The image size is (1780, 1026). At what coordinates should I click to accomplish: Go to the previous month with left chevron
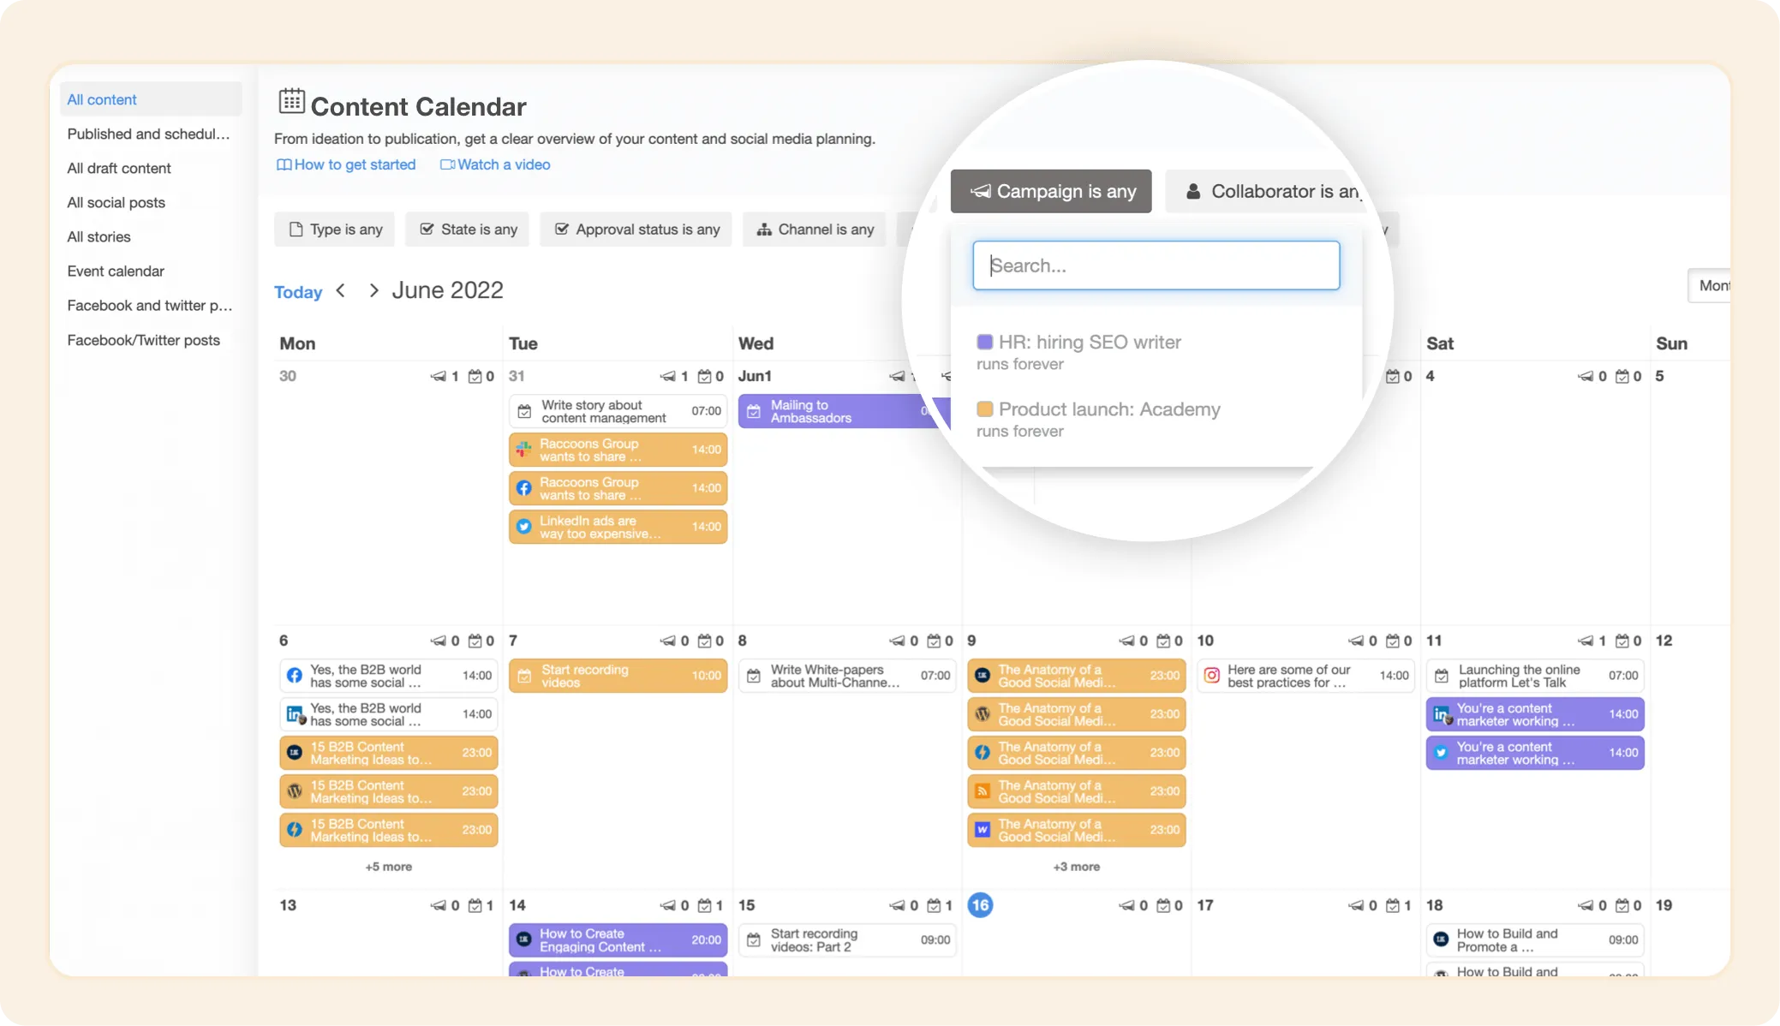click(341, 290)
